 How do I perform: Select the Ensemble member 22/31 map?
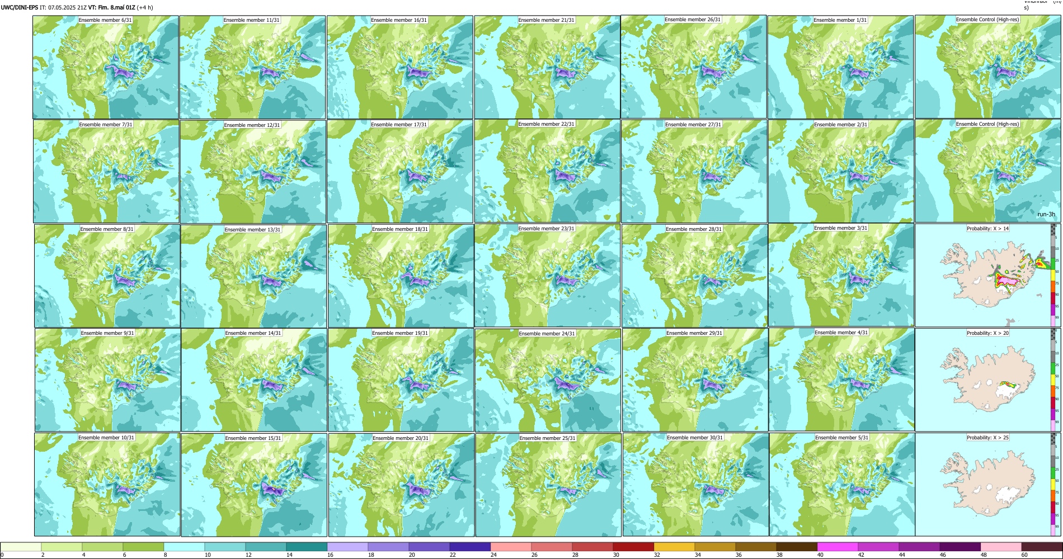coord(547,171)
